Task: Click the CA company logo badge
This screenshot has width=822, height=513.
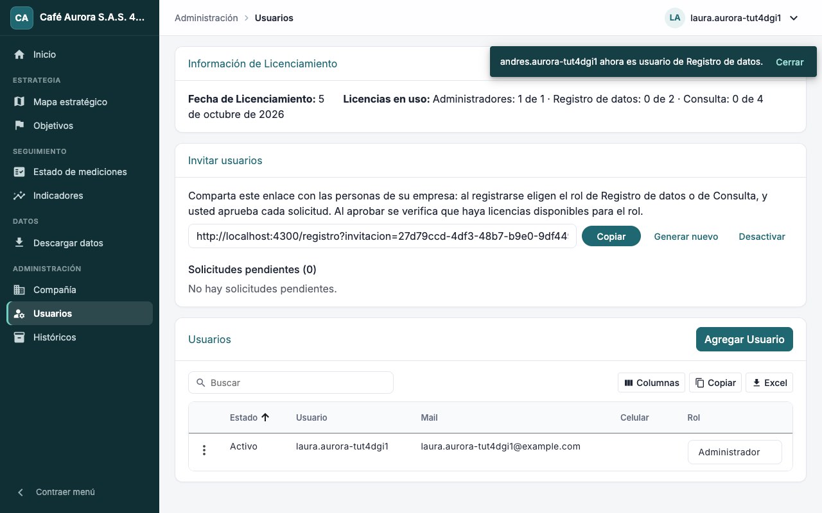Action: click(x=22, y=18)
